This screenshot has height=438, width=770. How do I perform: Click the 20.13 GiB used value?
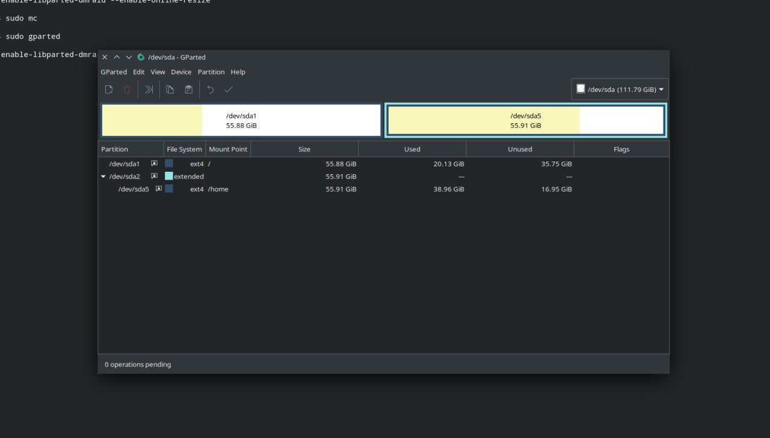449,164
